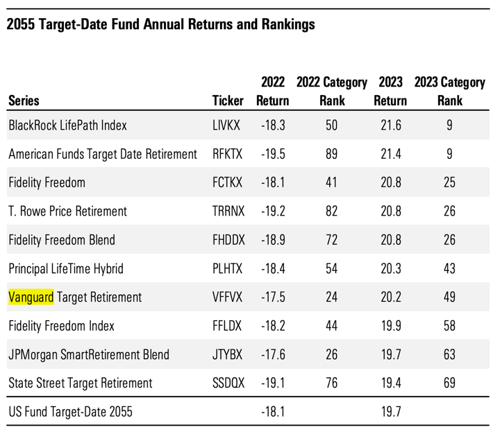Screen dimensions: 500x434
Task: Click the VFFVX ticker symbol
Action: pyautogui.click(x=227, y=297)
